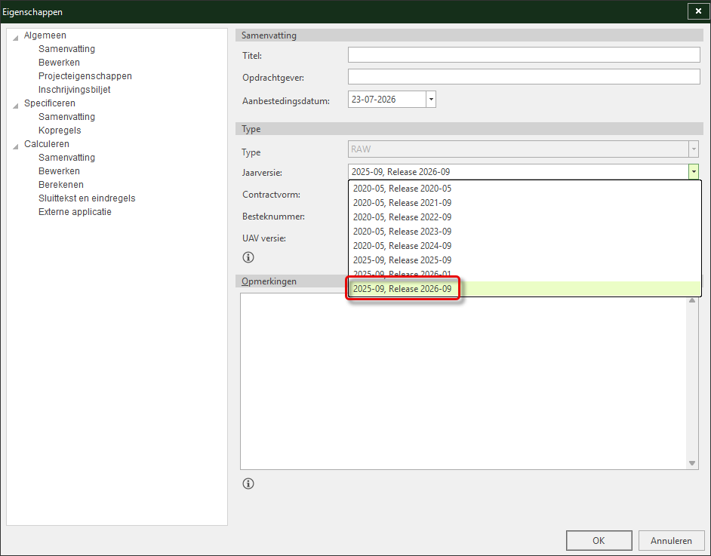Pick 2020-05, Release 2022-09 in the dropdown
Image resolution: width=711 pixels, height=556 pixels.
tap(525, 217)
